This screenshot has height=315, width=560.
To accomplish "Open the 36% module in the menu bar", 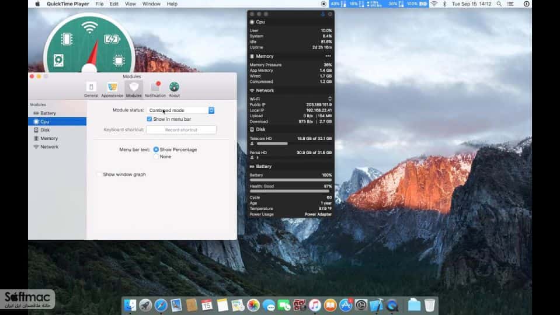I will [x=396, y=4].
